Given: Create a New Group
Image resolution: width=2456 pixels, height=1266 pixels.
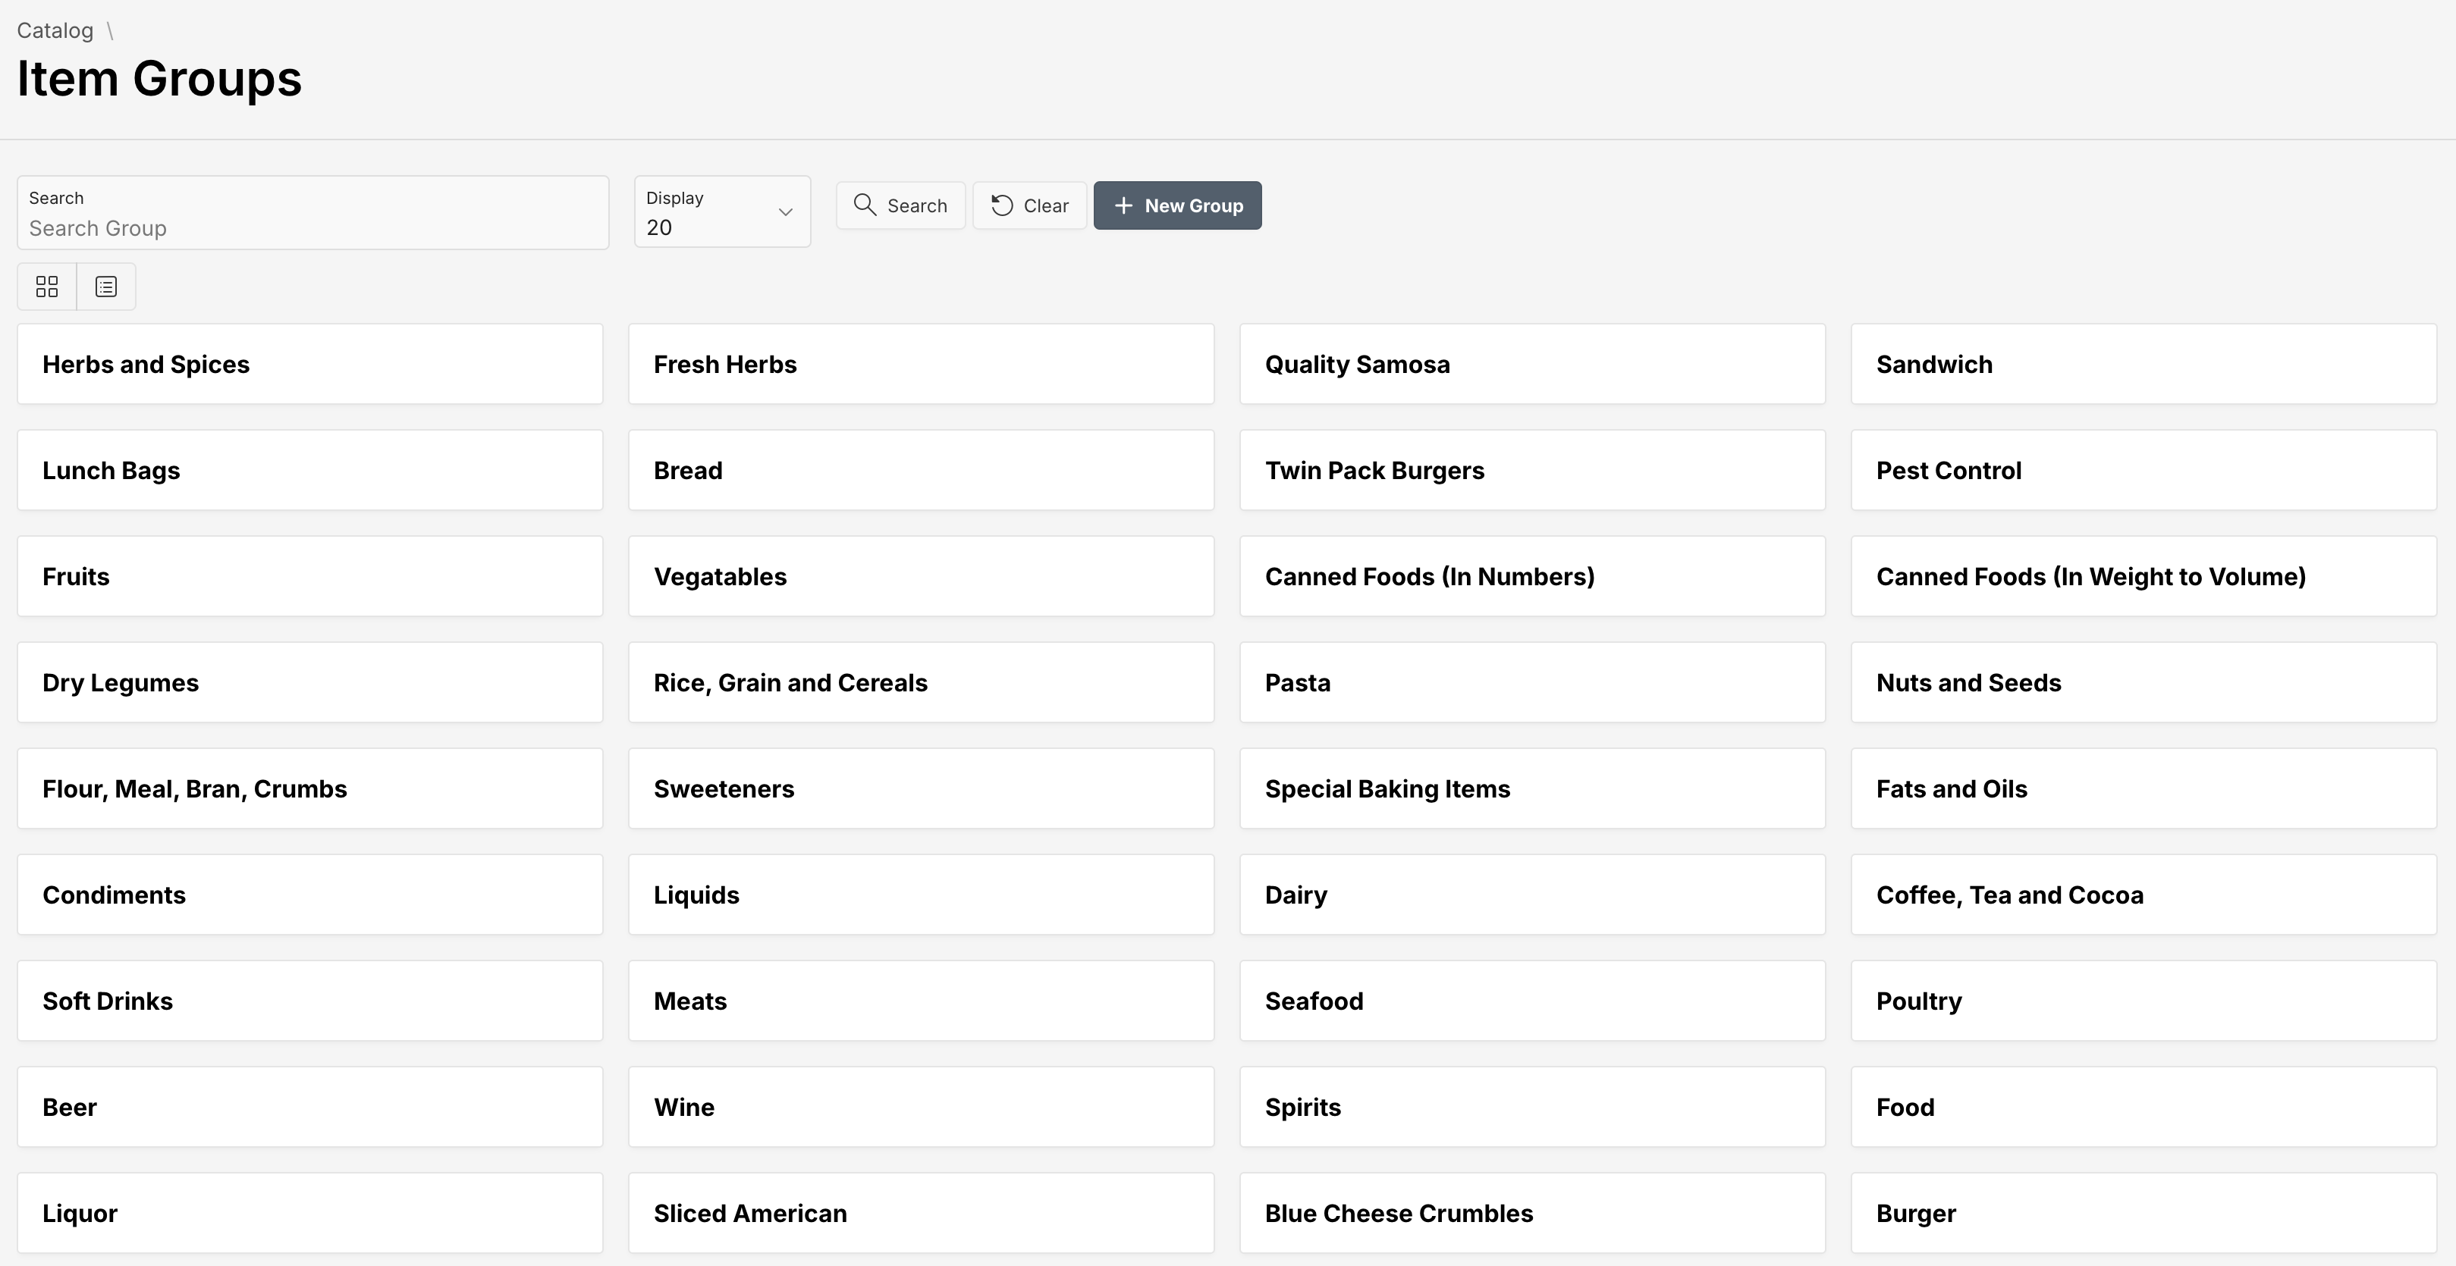Looking at the screenshot, I should pos(1177,205).
